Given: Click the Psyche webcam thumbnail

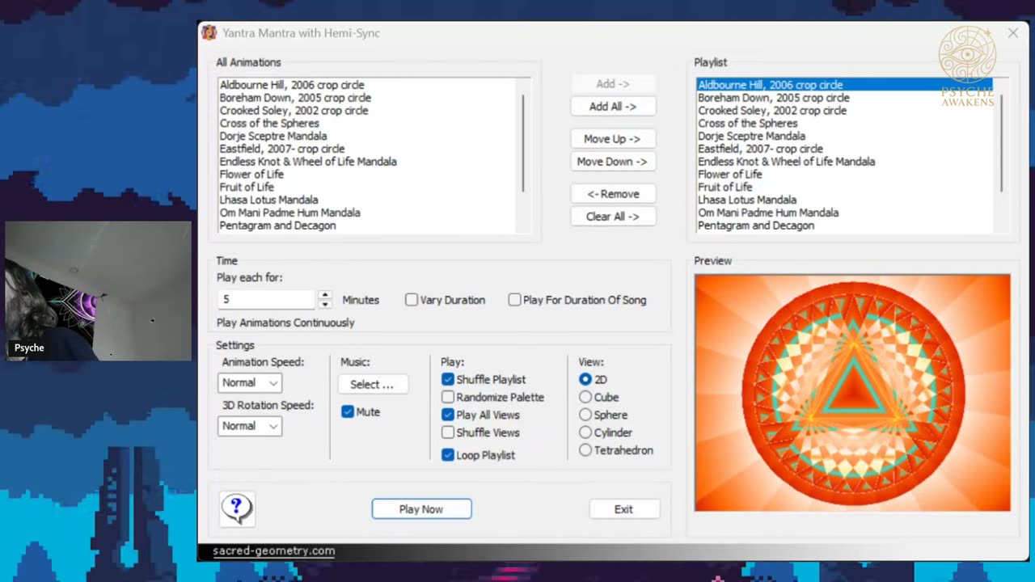Looking at the screenshot, I should [x=98, y=291].
